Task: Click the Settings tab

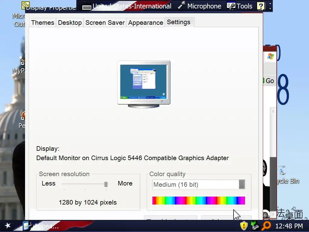Action: pos(179,22)
